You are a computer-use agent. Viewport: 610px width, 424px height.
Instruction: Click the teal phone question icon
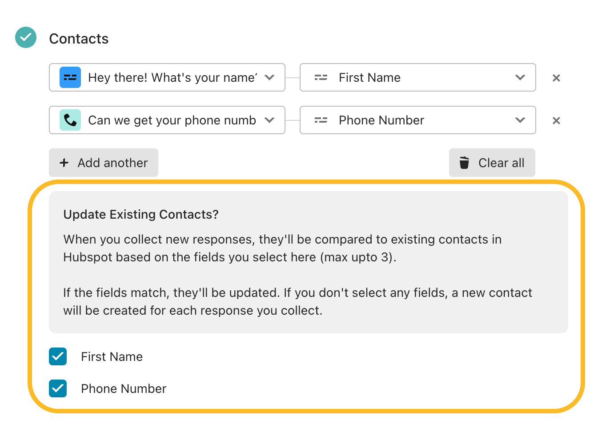pos(70,120)
